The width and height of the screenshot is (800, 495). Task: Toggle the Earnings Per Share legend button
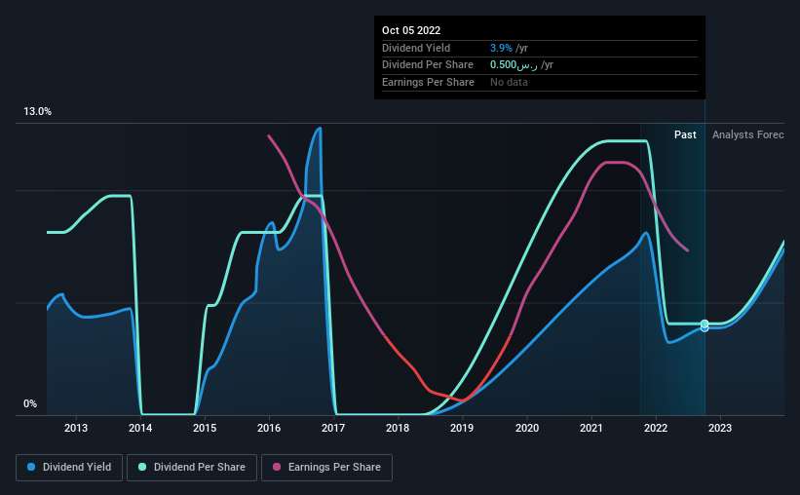(x=326, y=468)
